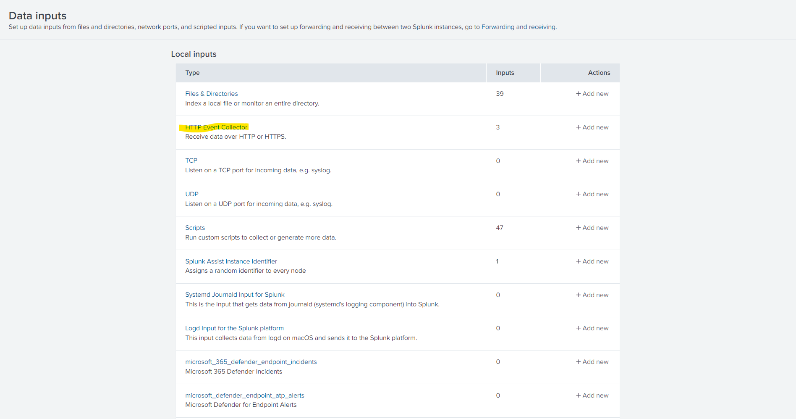Open the Scripts input type
Image resolution: width=796 pixels, height=419 pixels.
[195, 228]
